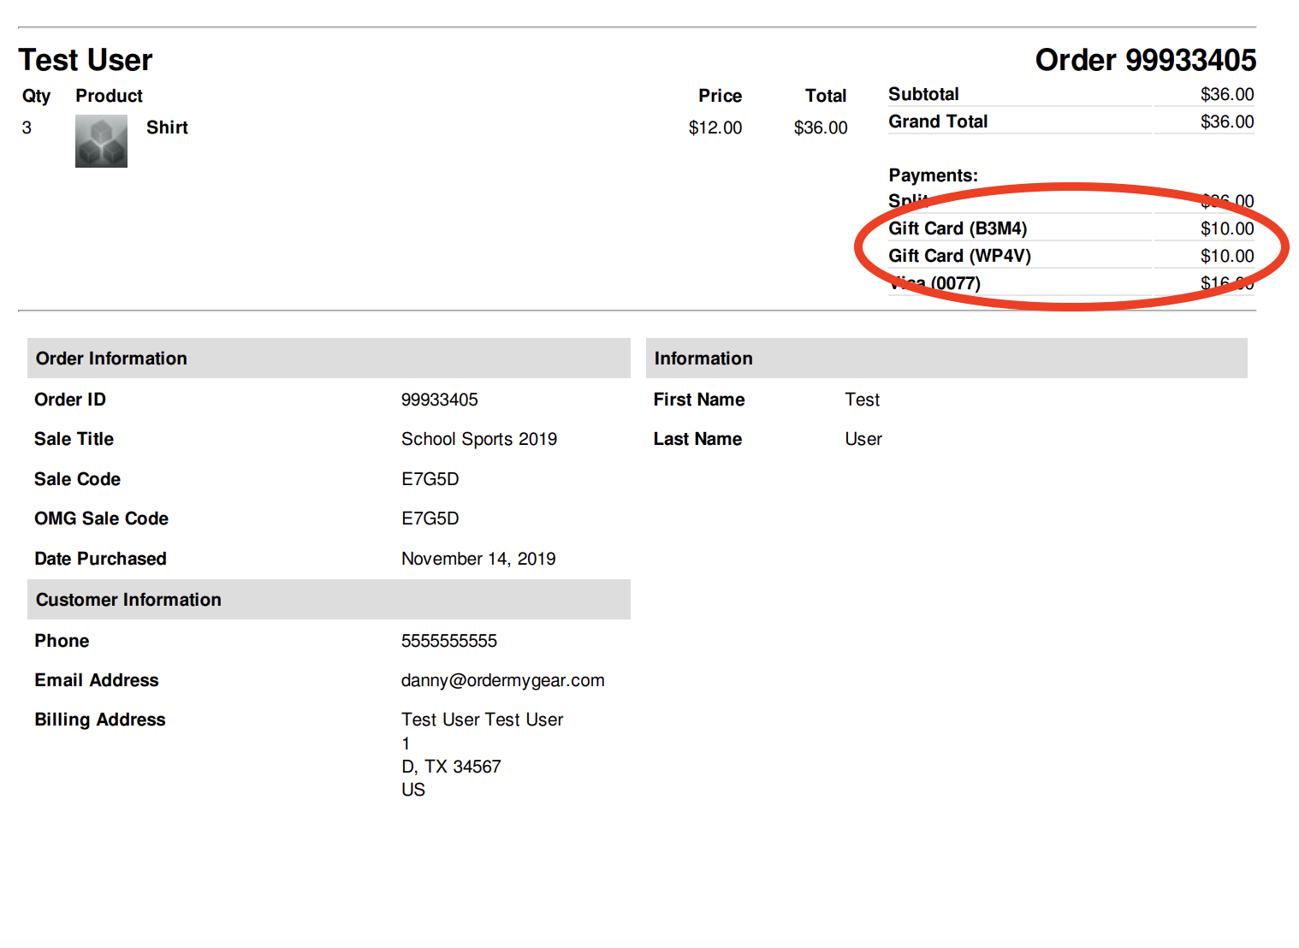Select the Date Purchased November 14, 2019
Viewport: 1299px width, 948px height.
coord(478,559)
